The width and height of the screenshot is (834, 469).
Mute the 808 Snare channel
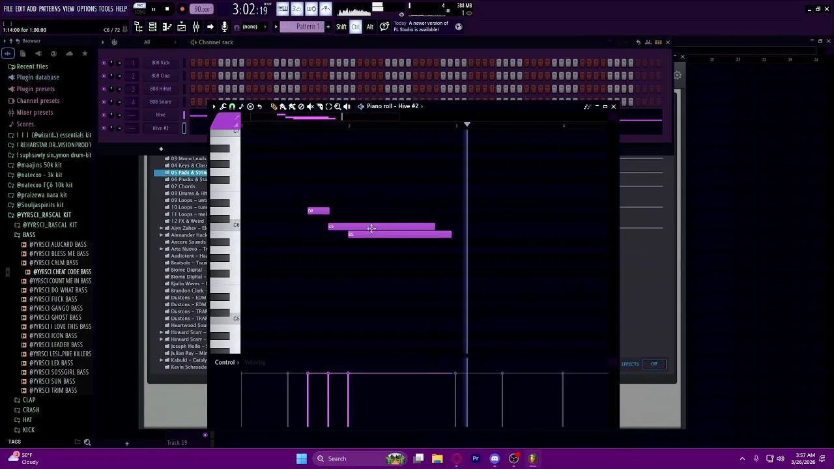[104, 102]
